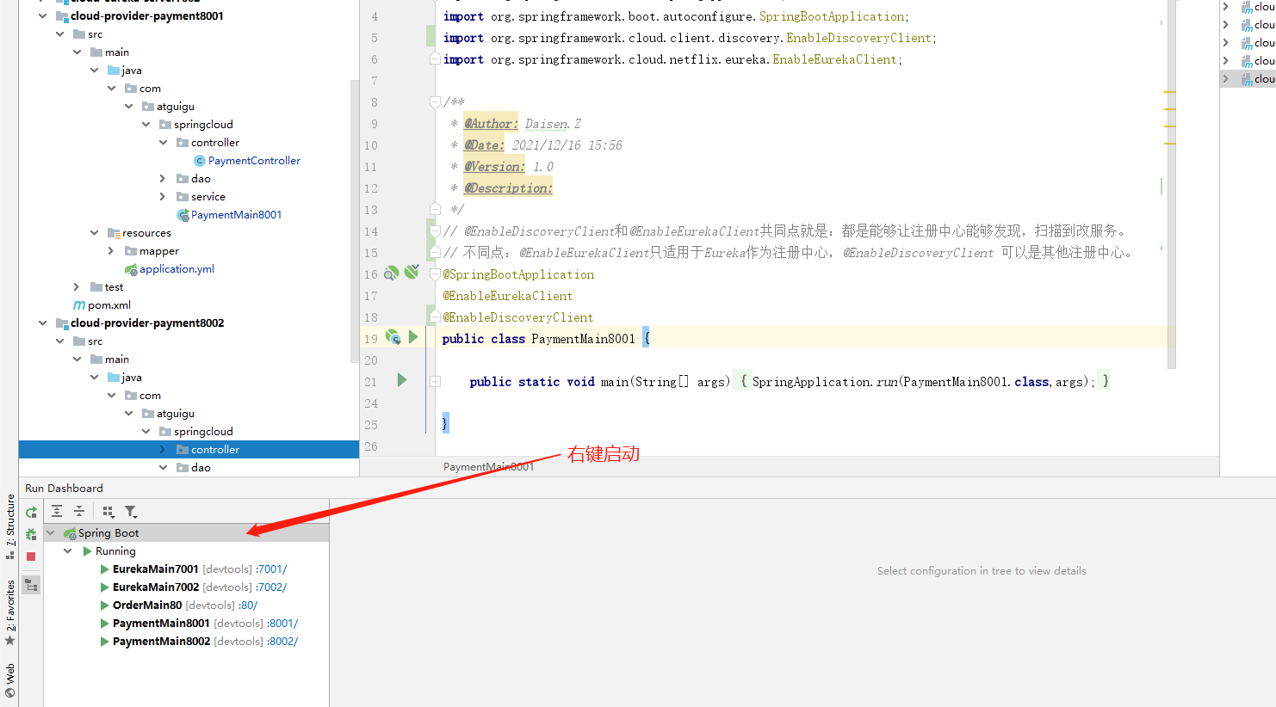Viewport: 1276px width, 707px height.
Task: Open the Structure tool window tab
Action: tap(10, 526)
